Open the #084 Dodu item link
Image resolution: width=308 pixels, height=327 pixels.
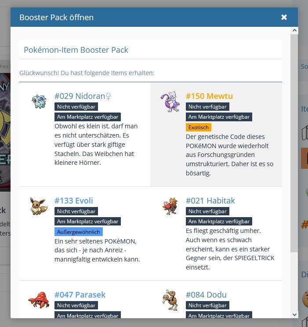(206, 294)
